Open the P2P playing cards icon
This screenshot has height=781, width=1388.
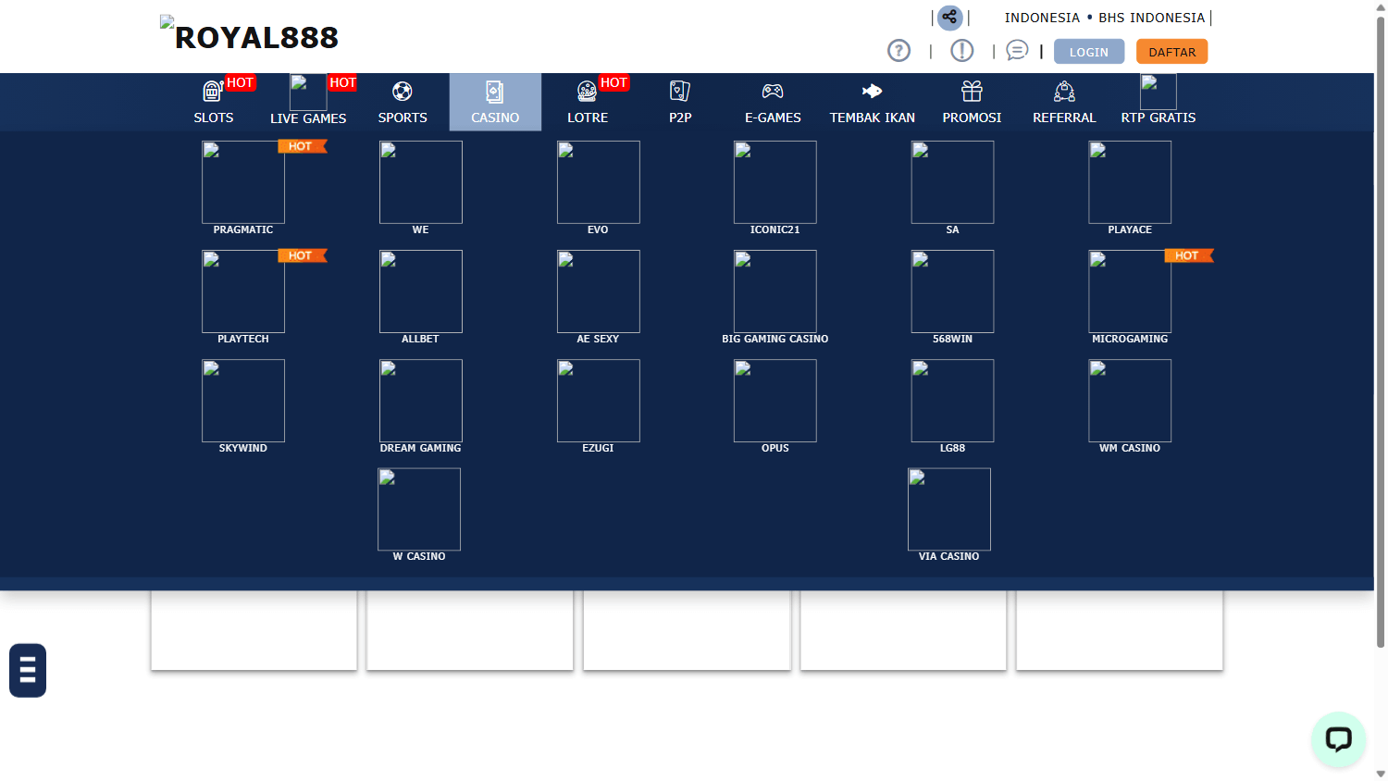coord(680,92)
